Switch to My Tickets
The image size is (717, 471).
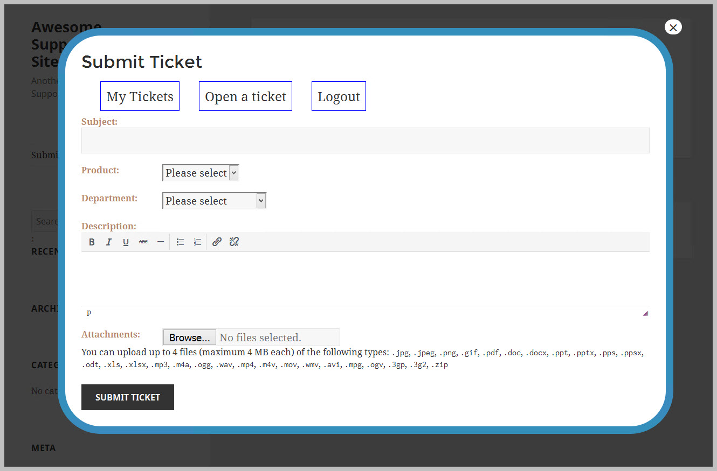[x=140, y=96]
